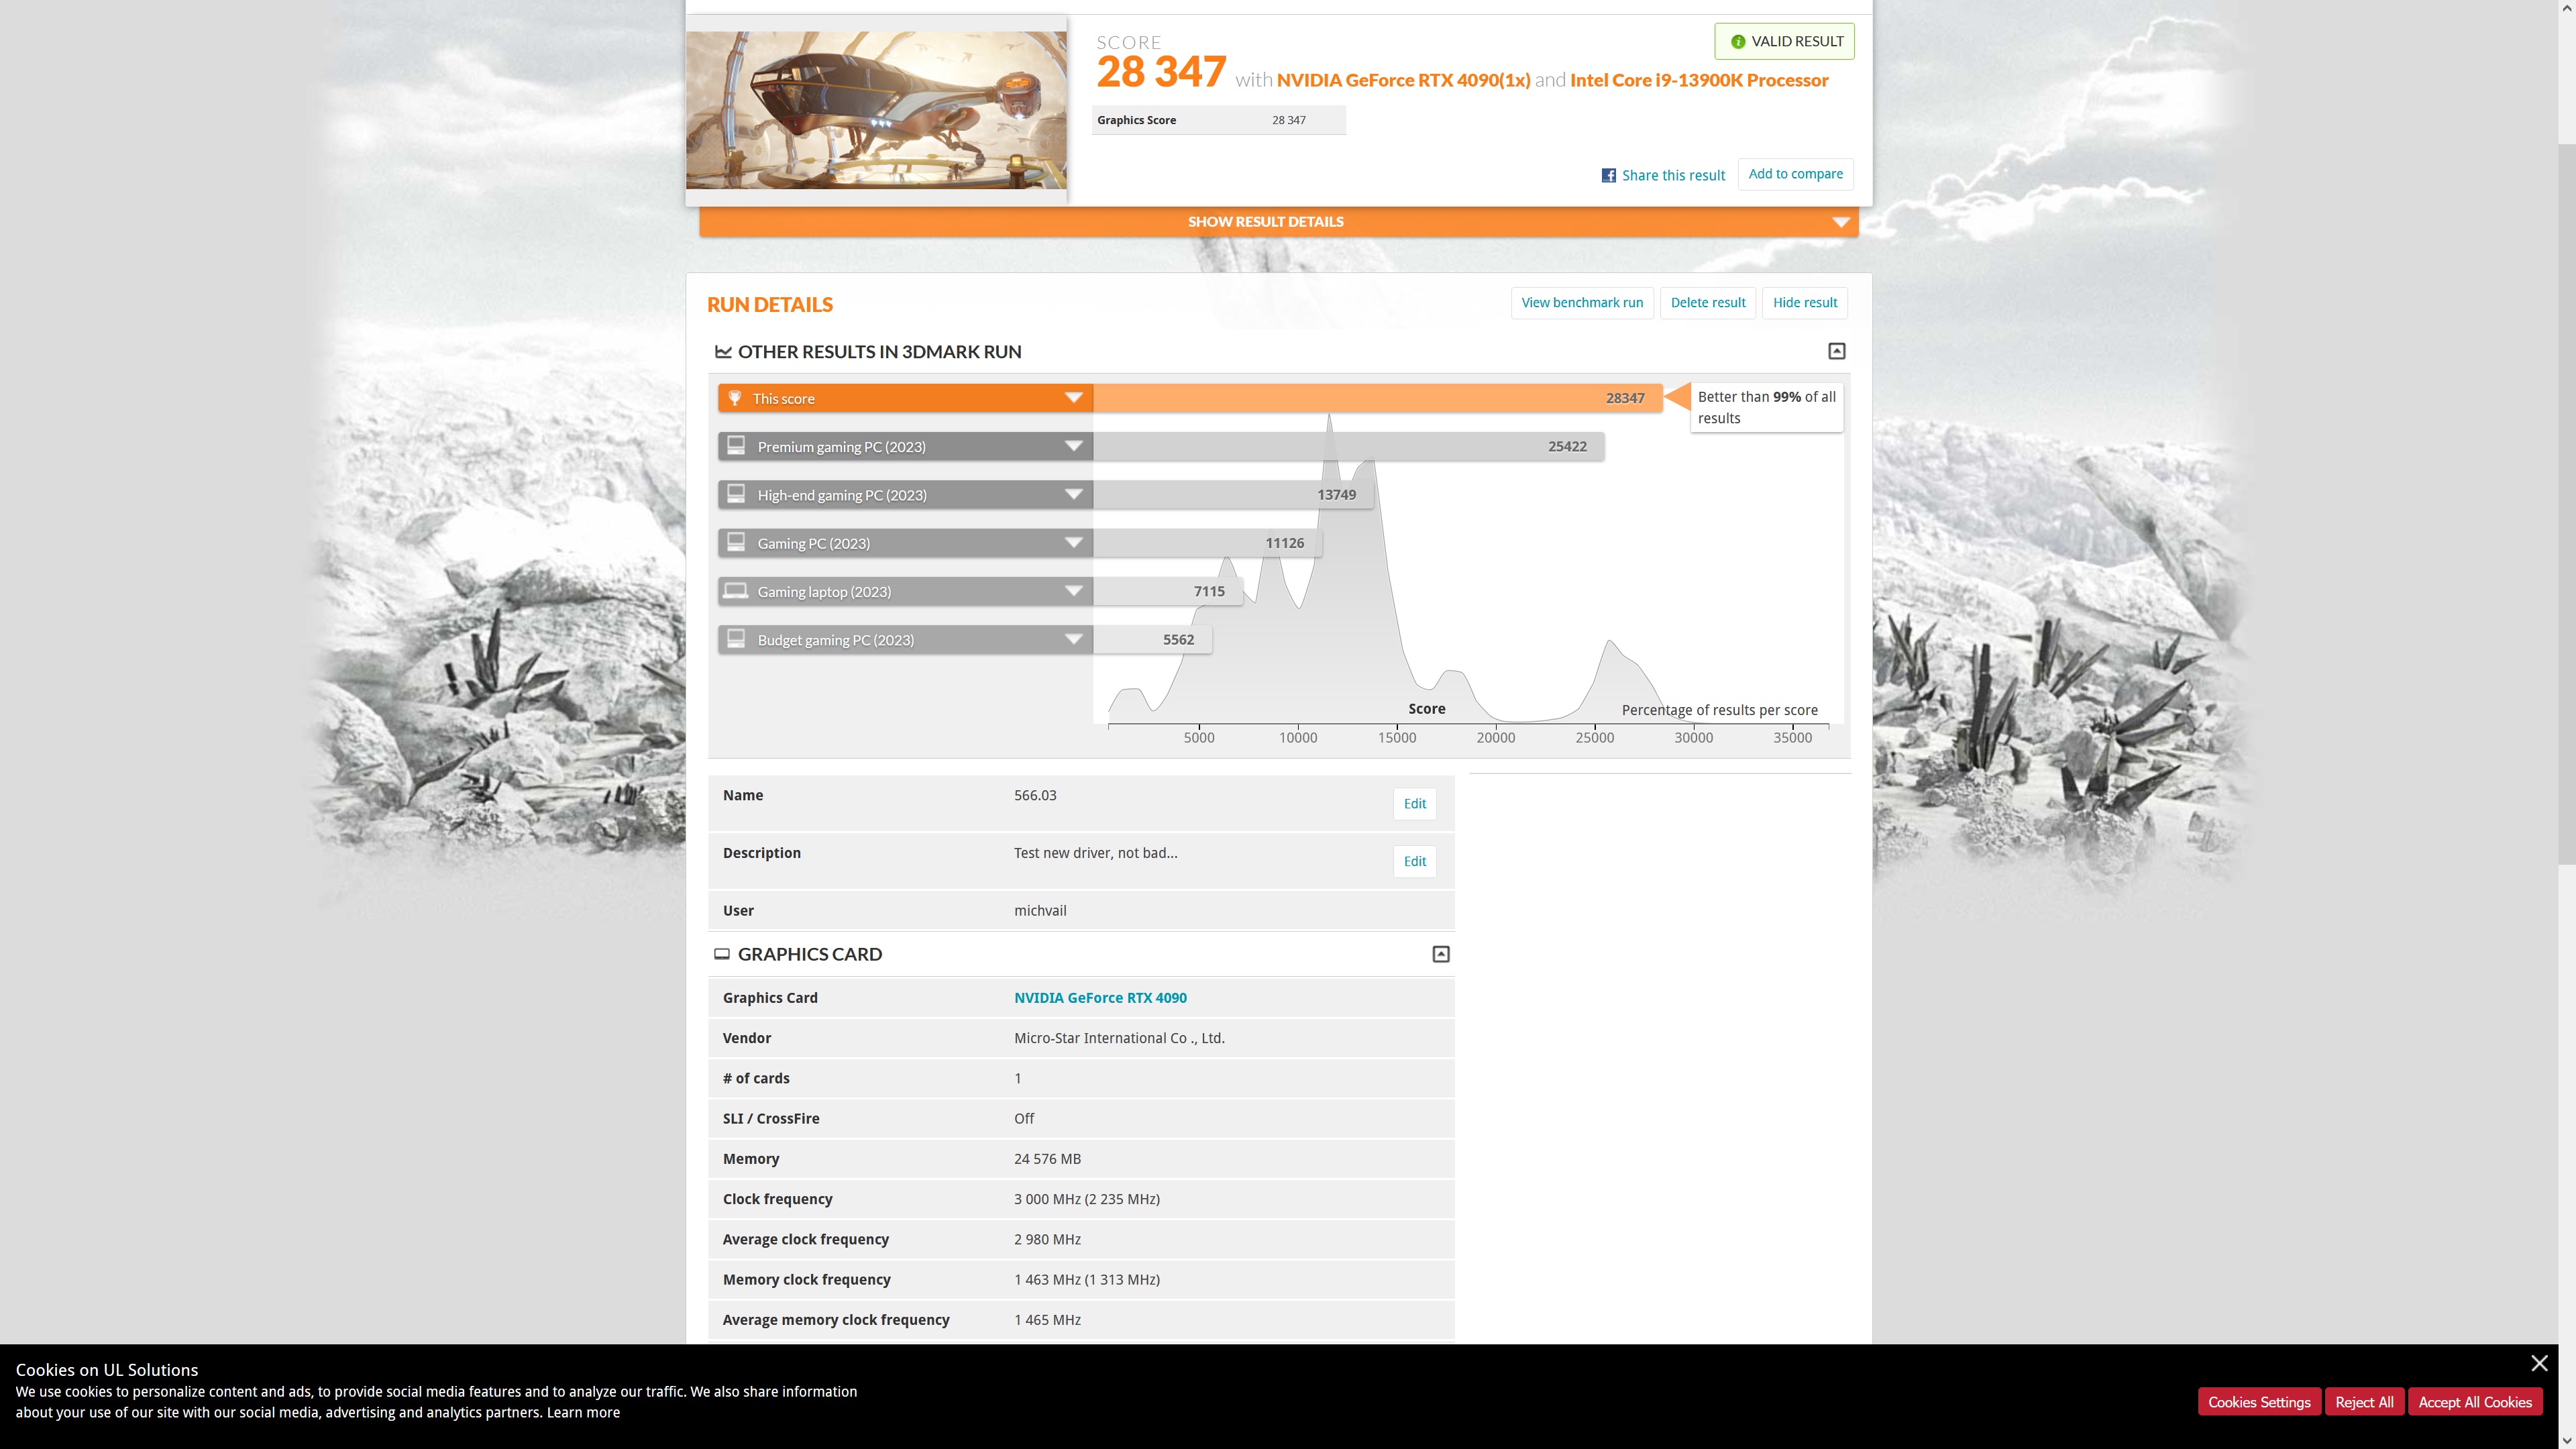Viewport: 2576px width, 1449px height.
Task: Click the chart icon beside Other Results heading
Action: click(723, 352)
